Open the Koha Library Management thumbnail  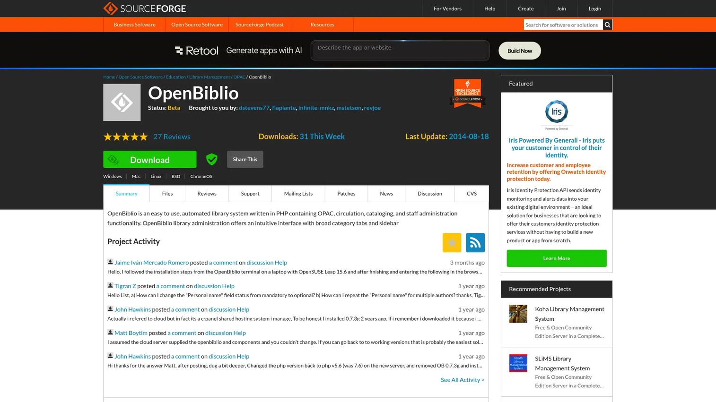pos(518,314)
